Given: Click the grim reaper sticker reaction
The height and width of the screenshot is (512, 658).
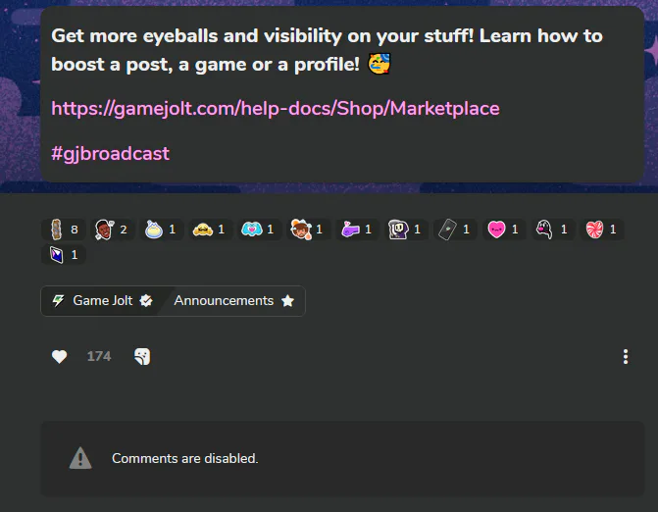Looking at the screenshot, I should (x=406, y=230).
